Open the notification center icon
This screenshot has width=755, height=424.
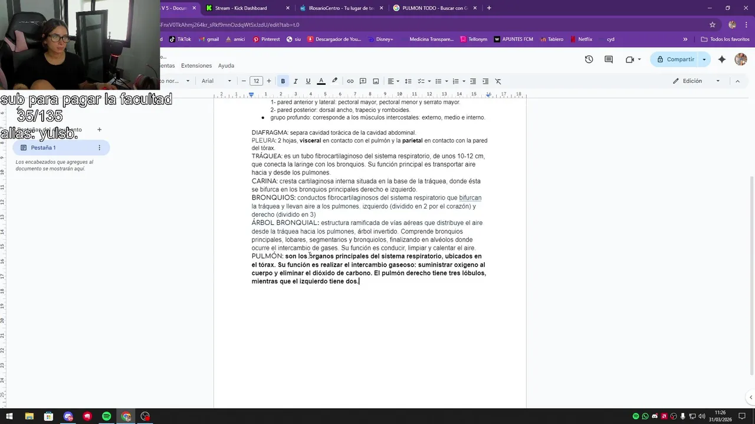click(743, 416)
